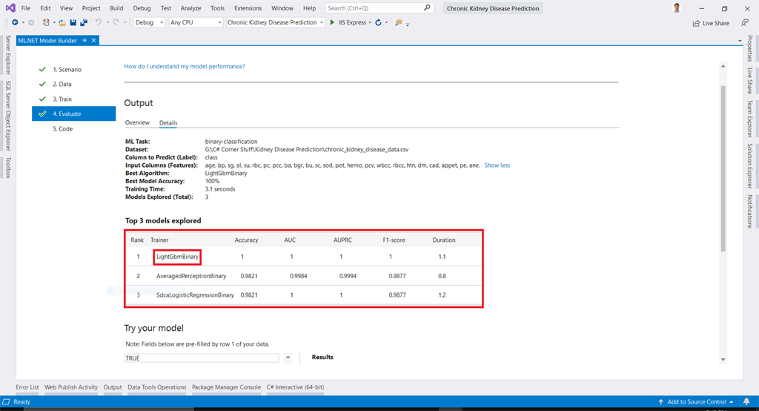Image resolution: width=759 pixels, height=411 pixels.
Task: Click the Visual Studio logo icon
Action: [x=10, y=7]
